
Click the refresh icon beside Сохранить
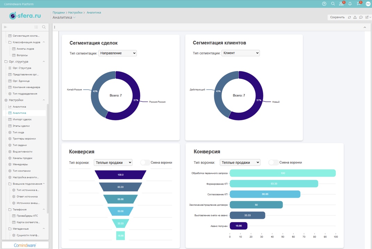pos(349,17)
